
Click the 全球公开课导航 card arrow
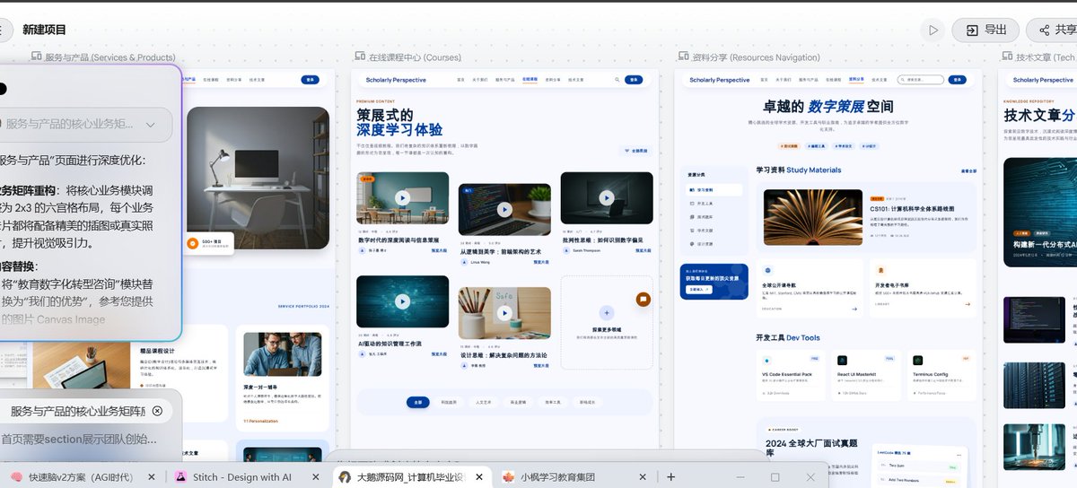coord(854,309)
